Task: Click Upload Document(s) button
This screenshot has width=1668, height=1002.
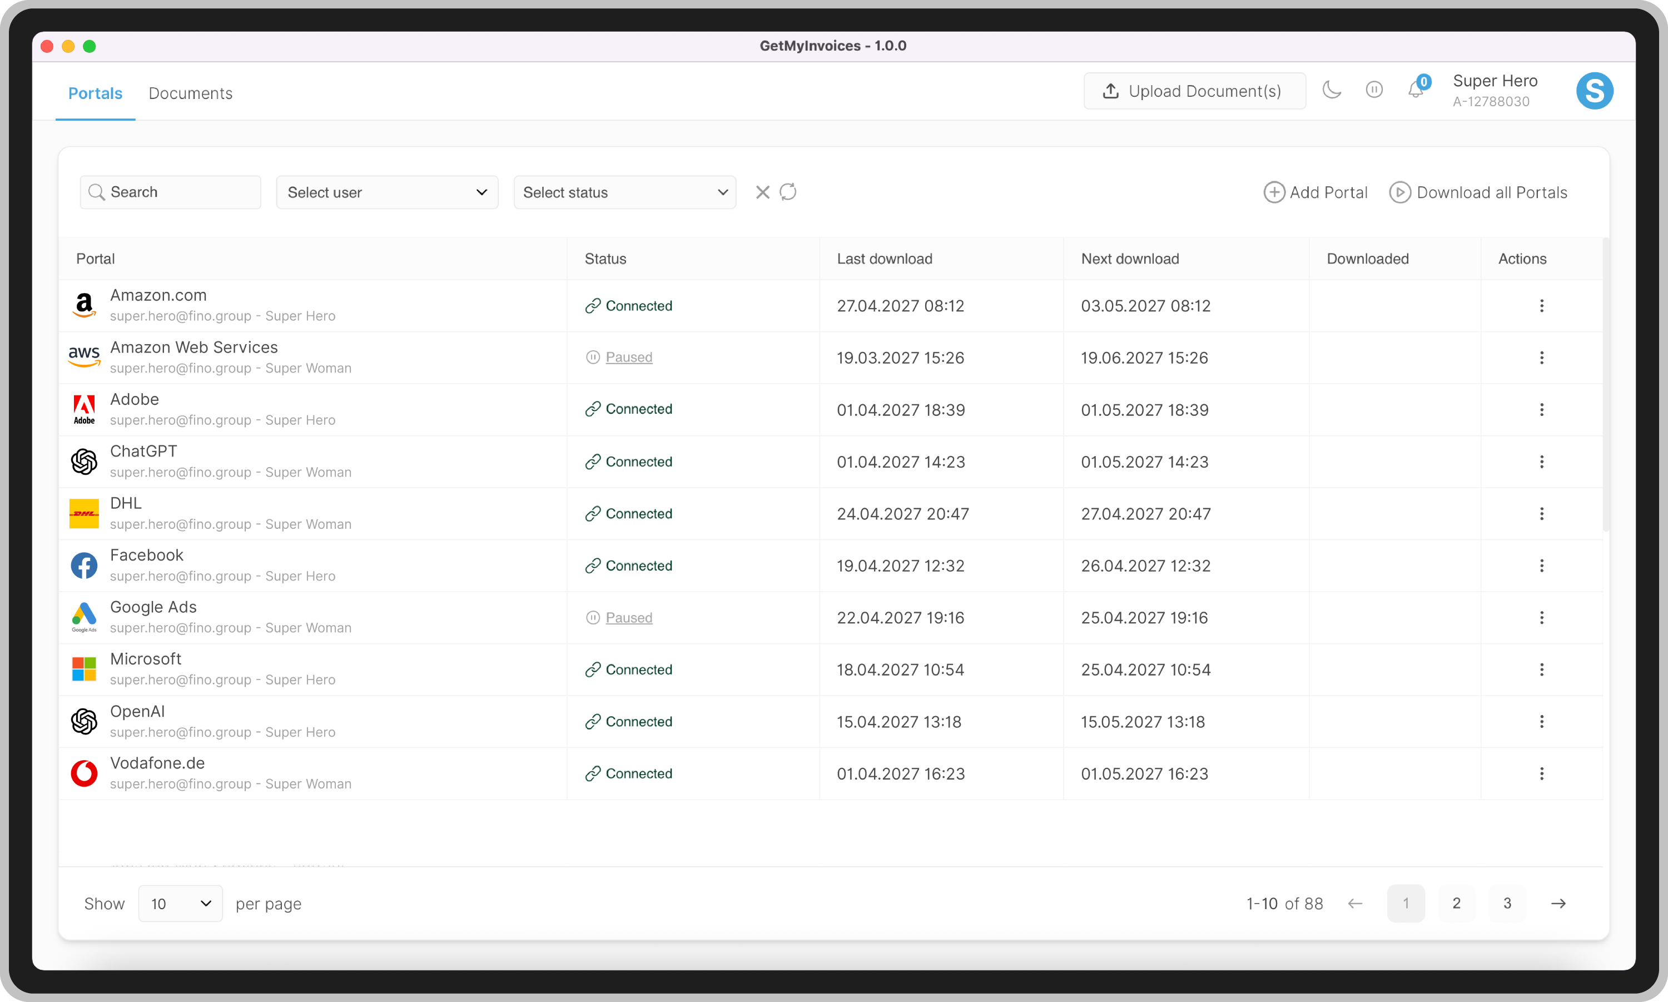Action: [1194, 91]
